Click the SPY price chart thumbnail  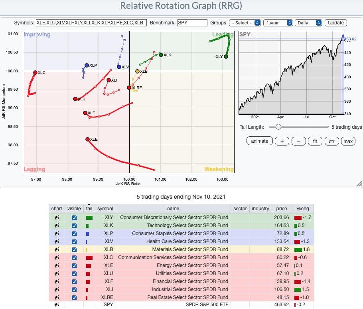point(291,73)
